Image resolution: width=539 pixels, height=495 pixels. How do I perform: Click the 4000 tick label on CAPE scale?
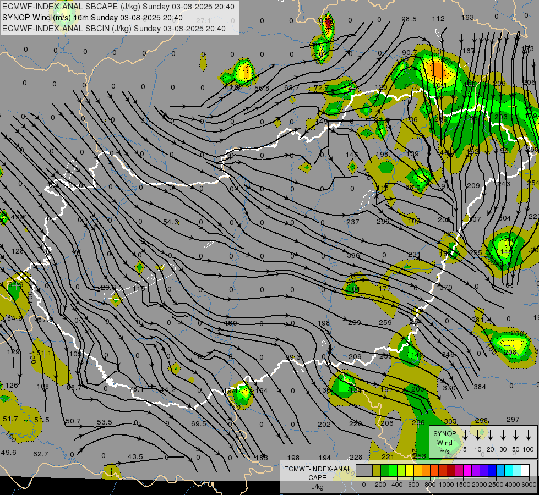(513, 485)
